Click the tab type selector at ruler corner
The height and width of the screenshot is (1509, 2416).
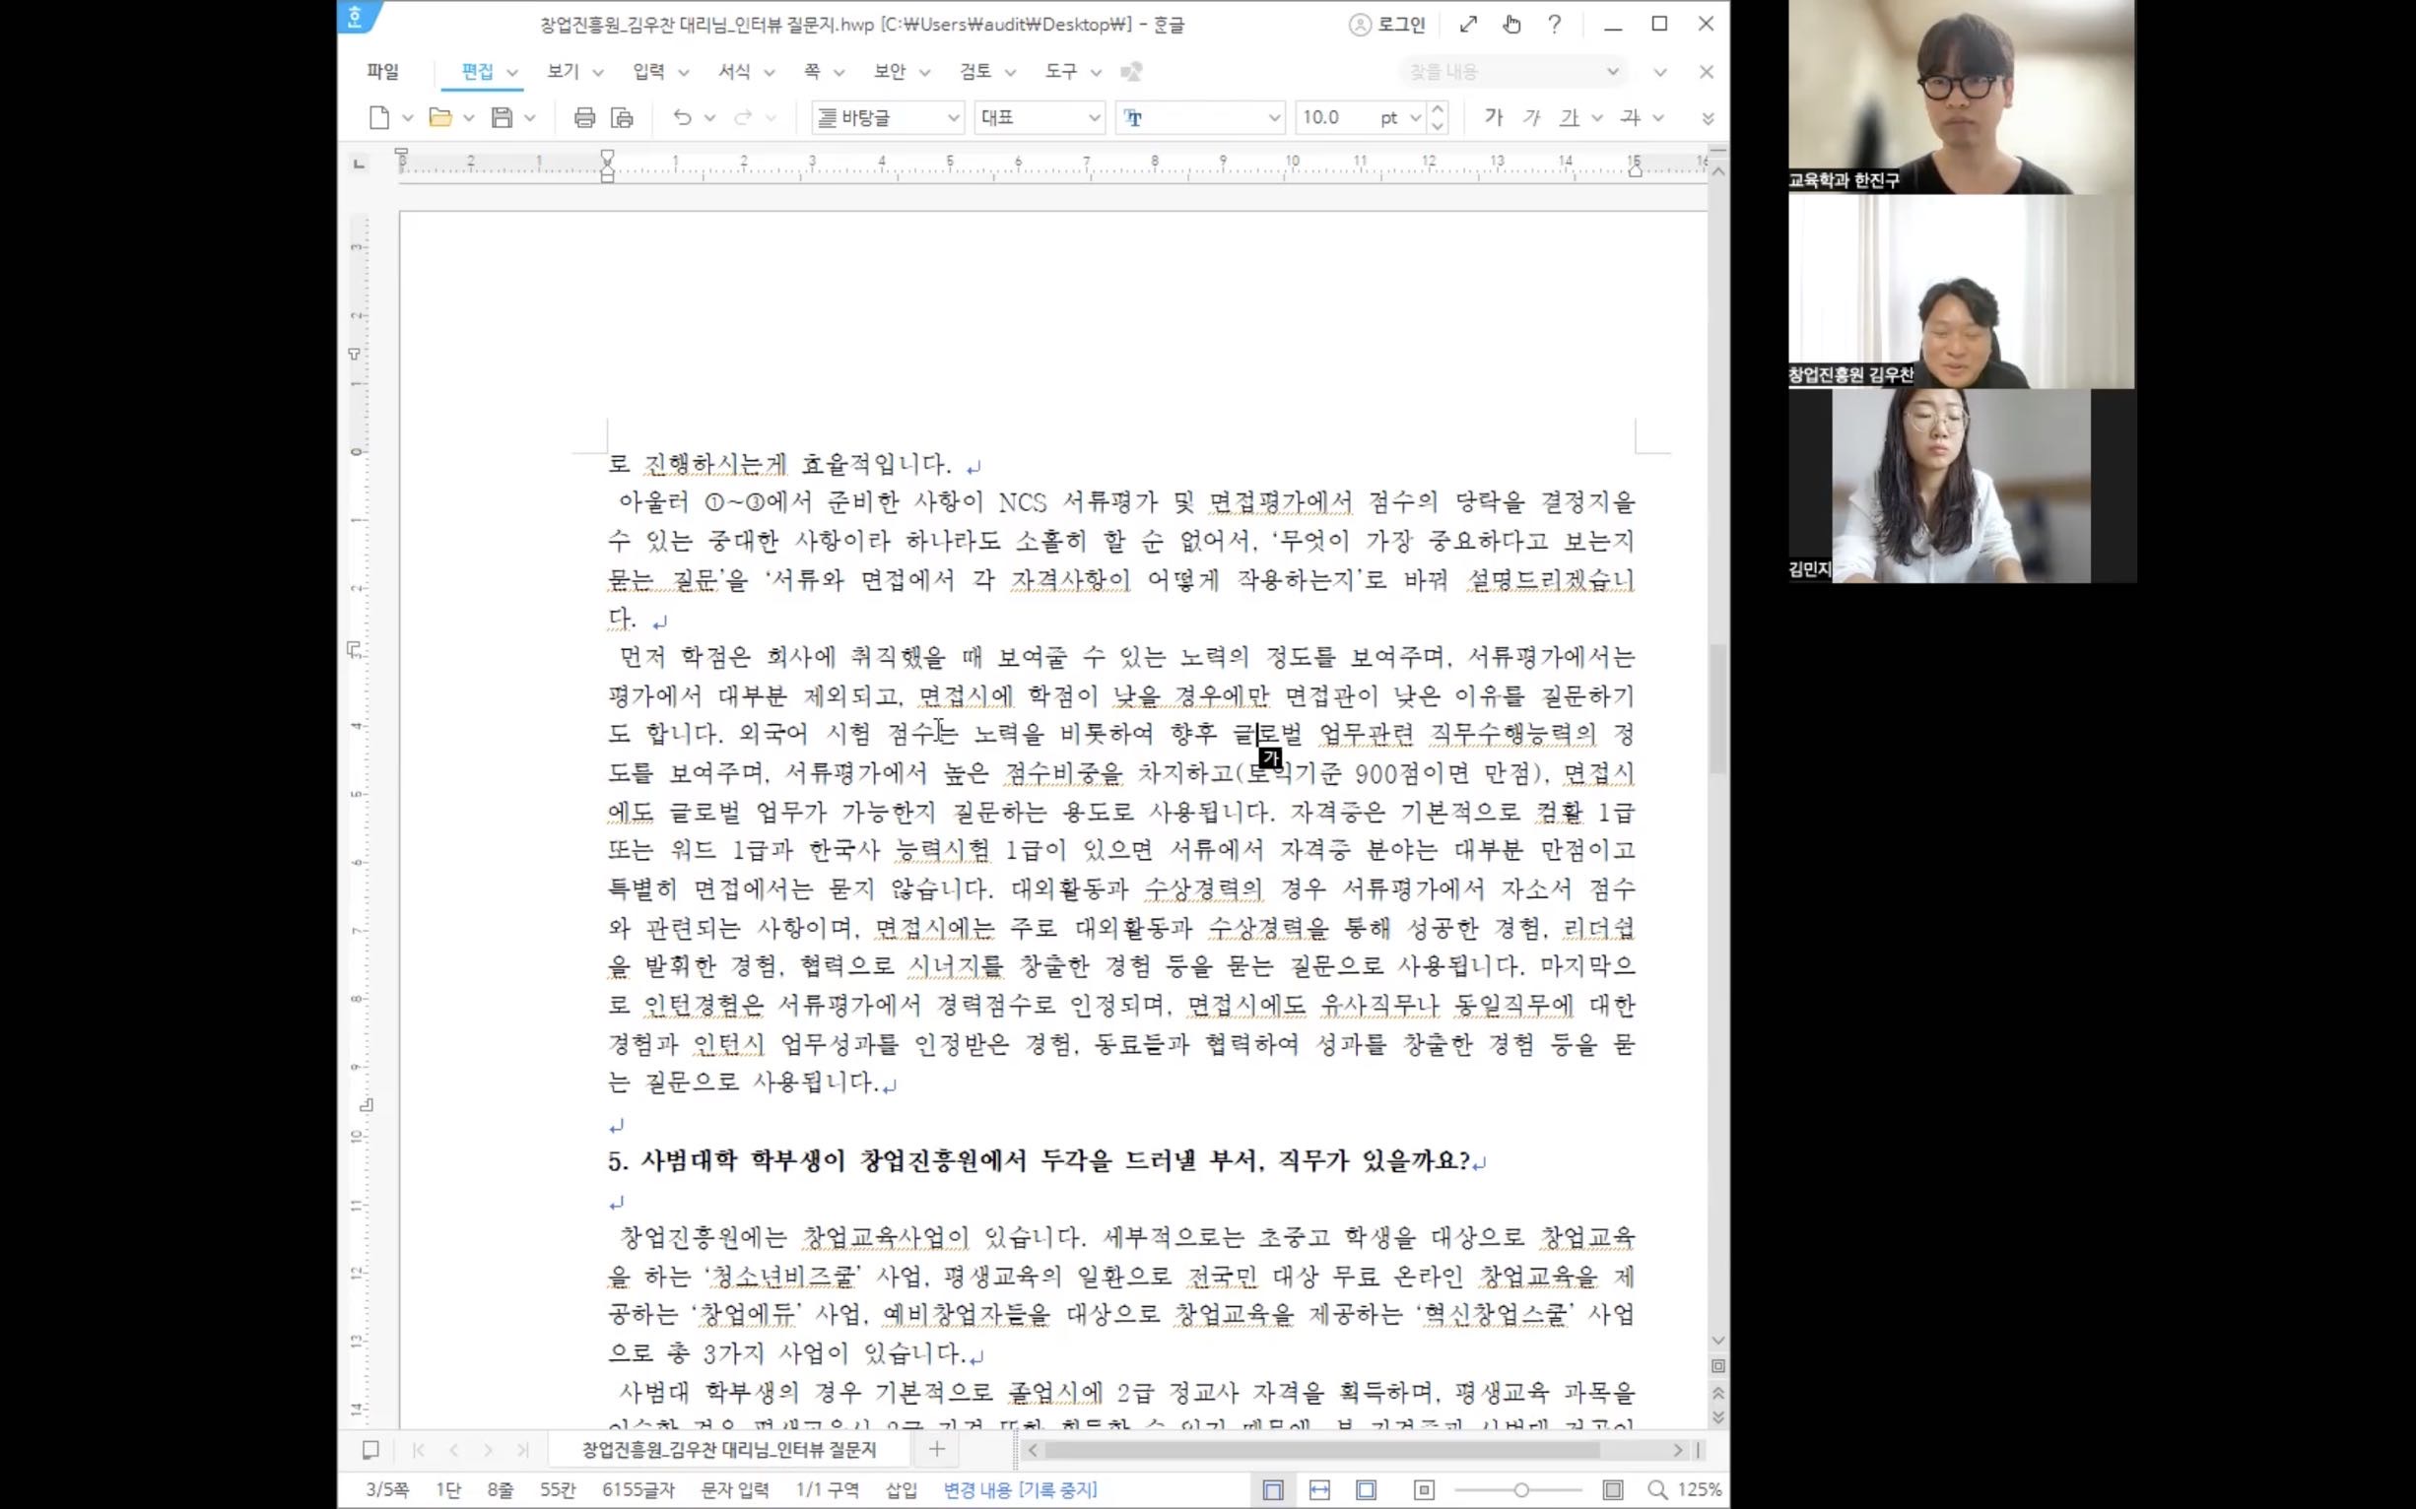point(360,163)
